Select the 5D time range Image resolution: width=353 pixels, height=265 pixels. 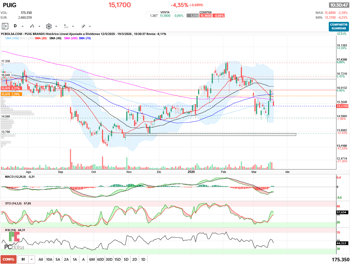[126, 259]
